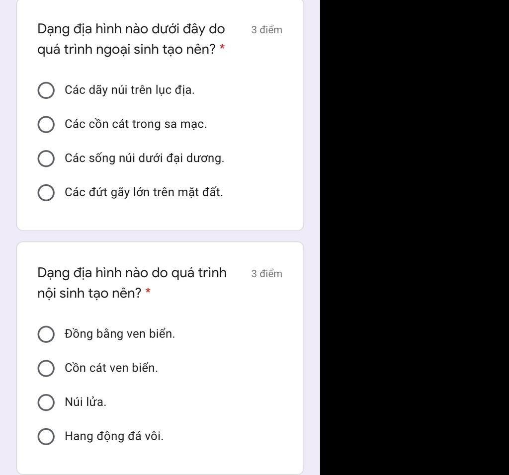Click "3 điểm" label on the nội sinh question
The height and width of the screenshot is (475, 509).
pos(266,274)
